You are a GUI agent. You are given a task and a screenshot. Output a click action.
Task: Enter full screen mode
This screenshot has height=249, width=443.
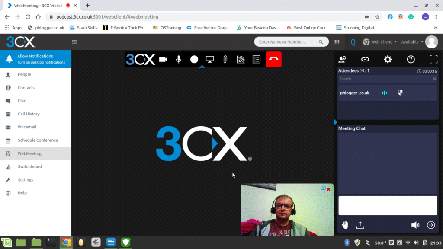click(x=433, y=59)
